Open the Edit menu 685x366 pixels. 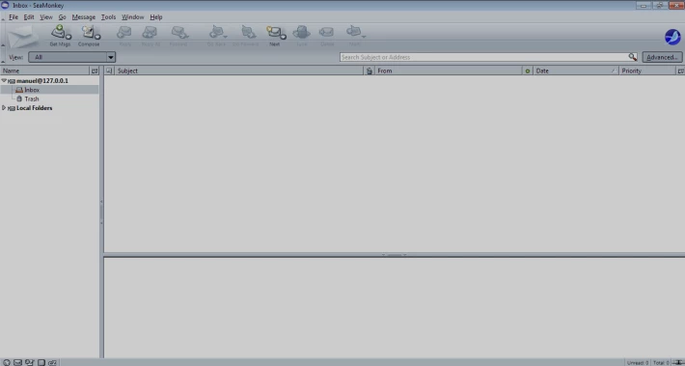[x=29, y=17]
